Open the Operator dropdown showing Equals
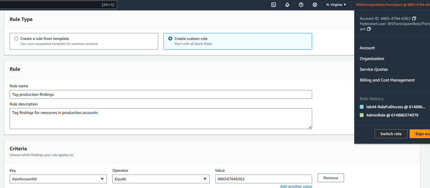430x188 pixels. pos(161,179)
